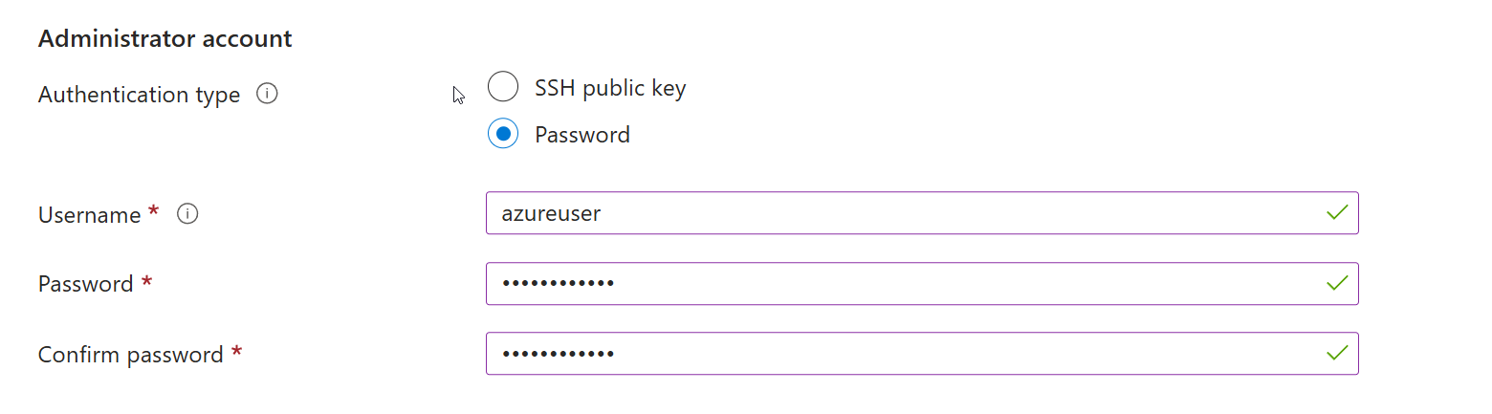The image size is (1492, 414).
Task: Click the red asterisk after Confirm password
Action: coord(236,353)
